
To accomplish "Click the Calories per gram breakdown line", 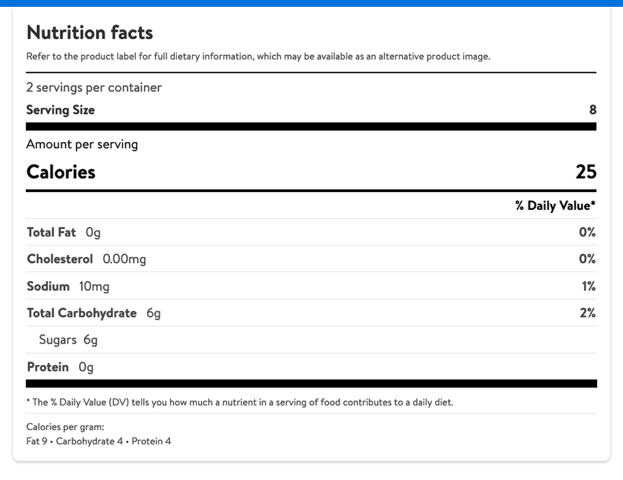I will (99, 442).
